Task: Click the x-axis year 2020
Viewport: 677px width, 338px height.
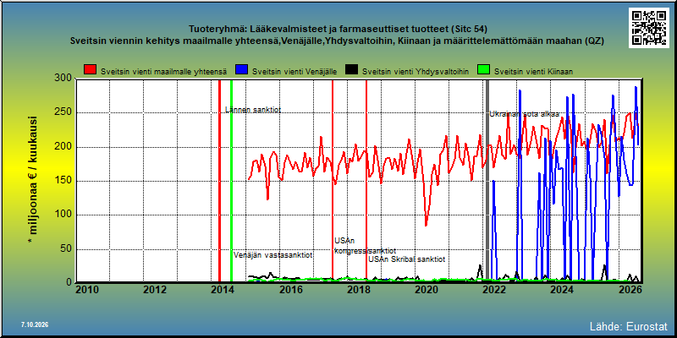Action: 427,289
